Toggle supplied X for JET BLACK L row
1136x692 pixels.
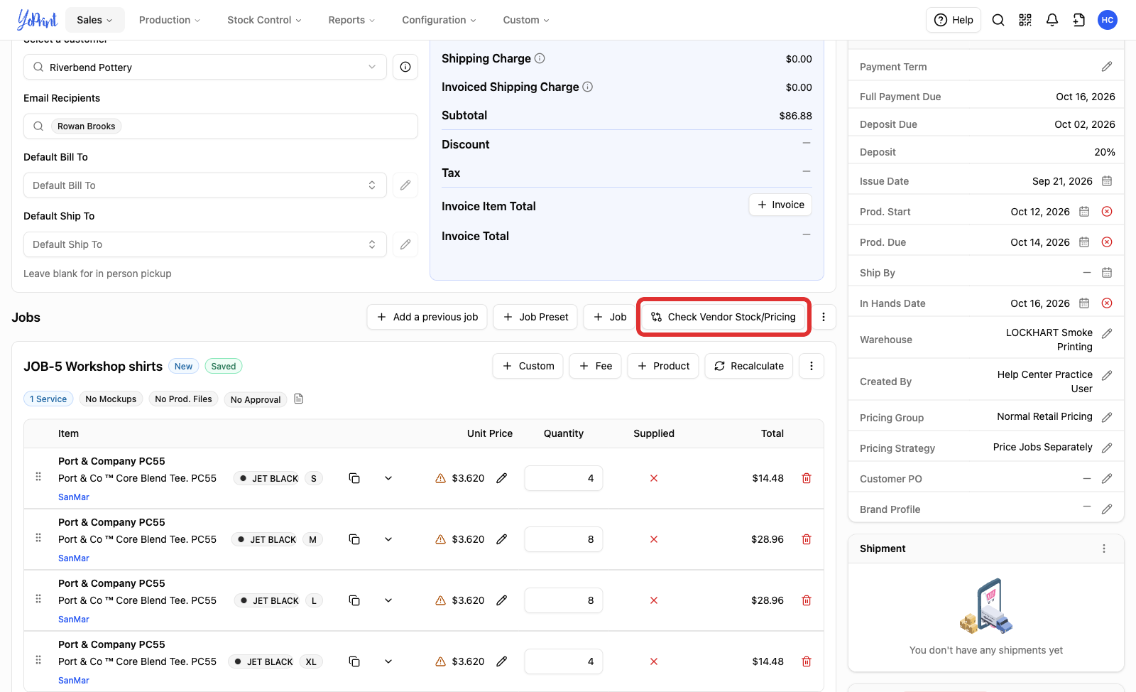(654, 600)
